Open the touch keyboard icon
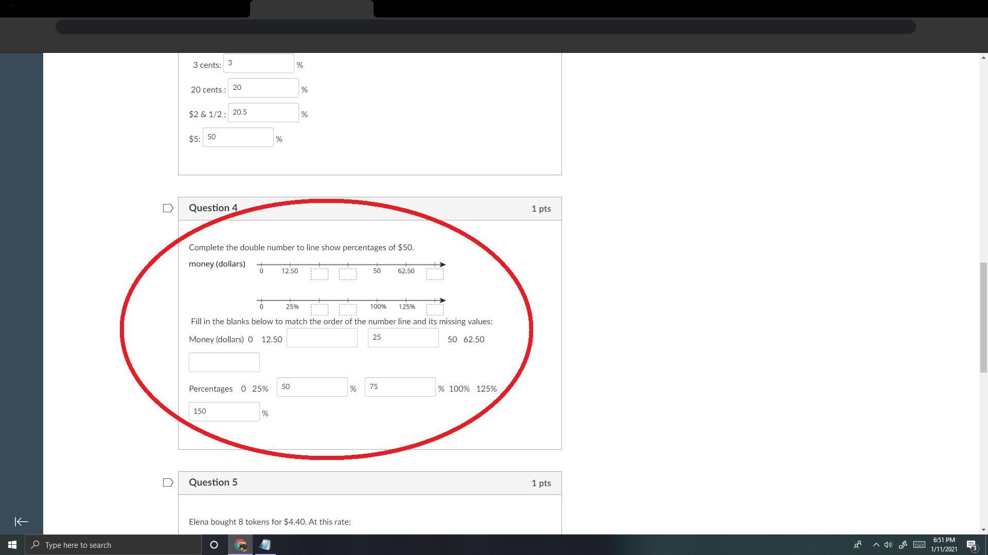This screenshot has width=988, height=555. [x=920, y=545]
